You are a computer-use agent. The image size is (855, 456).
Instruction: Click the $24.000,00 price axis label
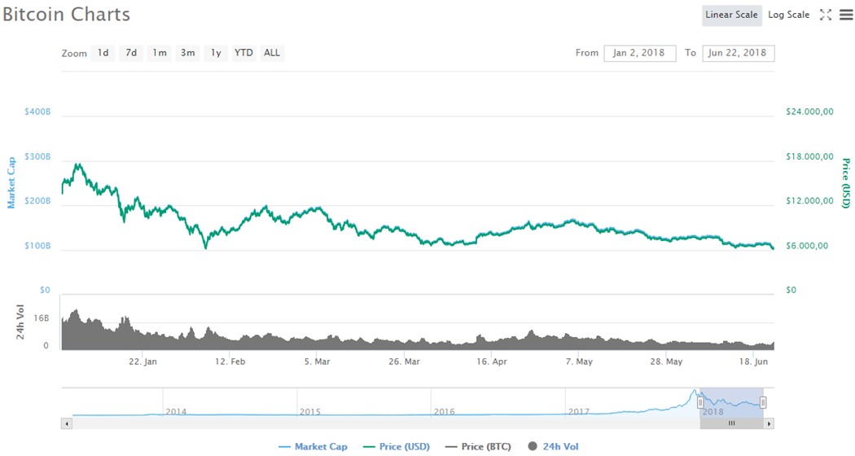809,112
